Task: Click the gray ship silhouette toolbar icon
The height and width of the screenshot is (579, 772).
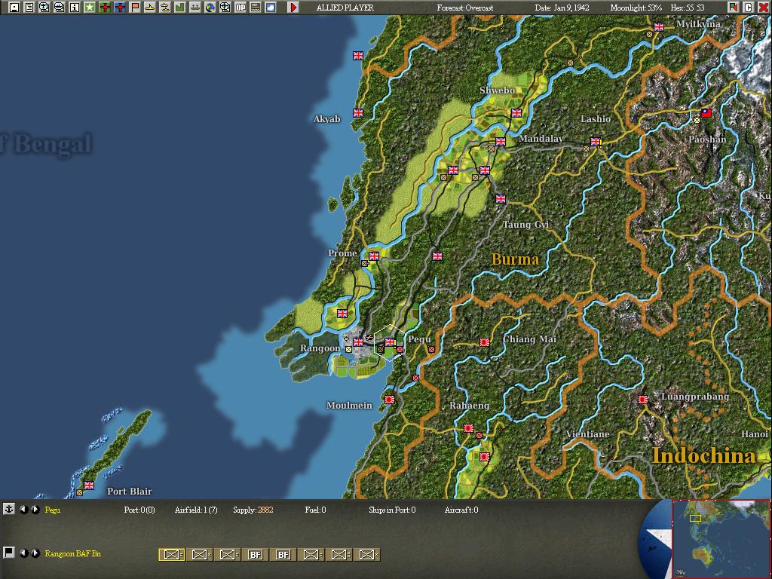Action: (195, 8)
